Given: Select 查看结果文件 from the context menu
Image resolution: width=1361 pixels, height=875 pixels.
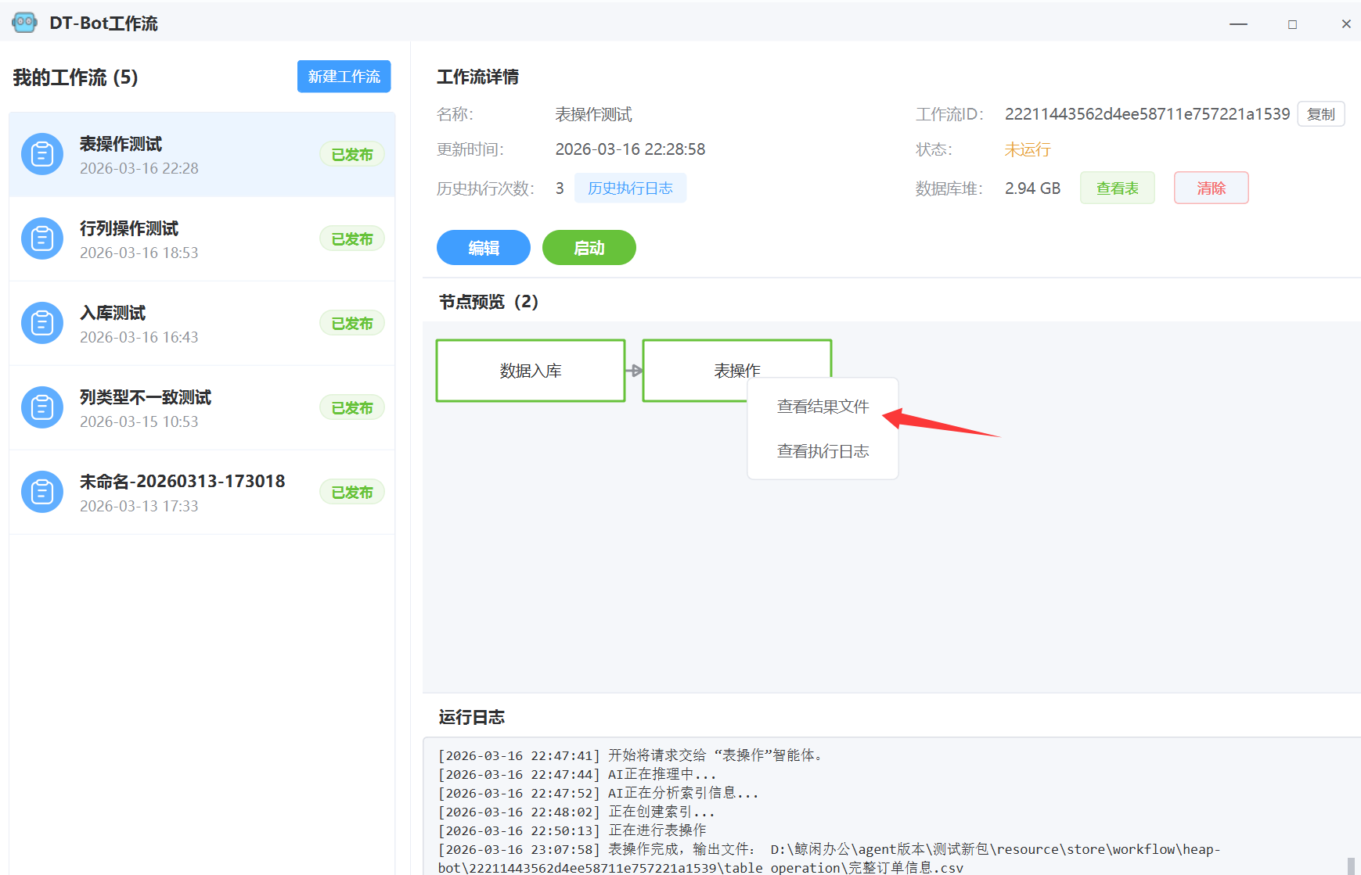Looking at the screenshot, I should point(823,407).
